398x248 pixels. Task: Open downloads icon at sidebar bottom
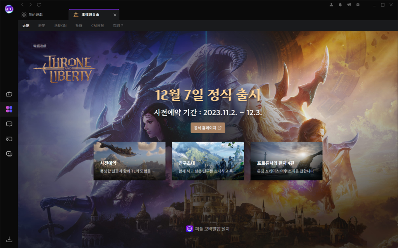point(9,239)
